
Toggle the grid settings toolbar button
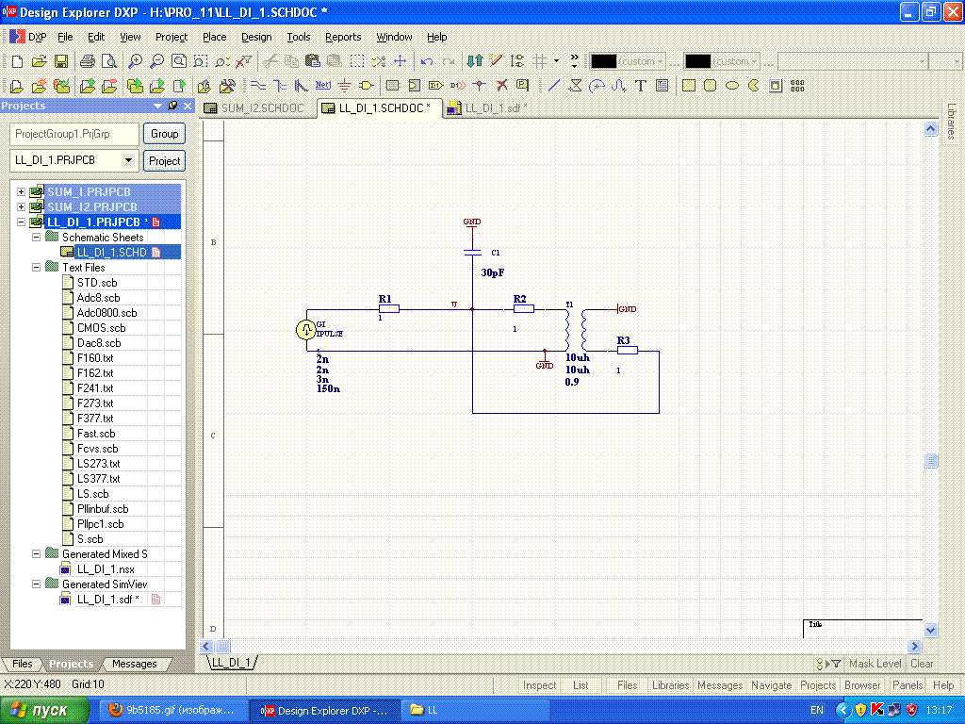[540, 61]
